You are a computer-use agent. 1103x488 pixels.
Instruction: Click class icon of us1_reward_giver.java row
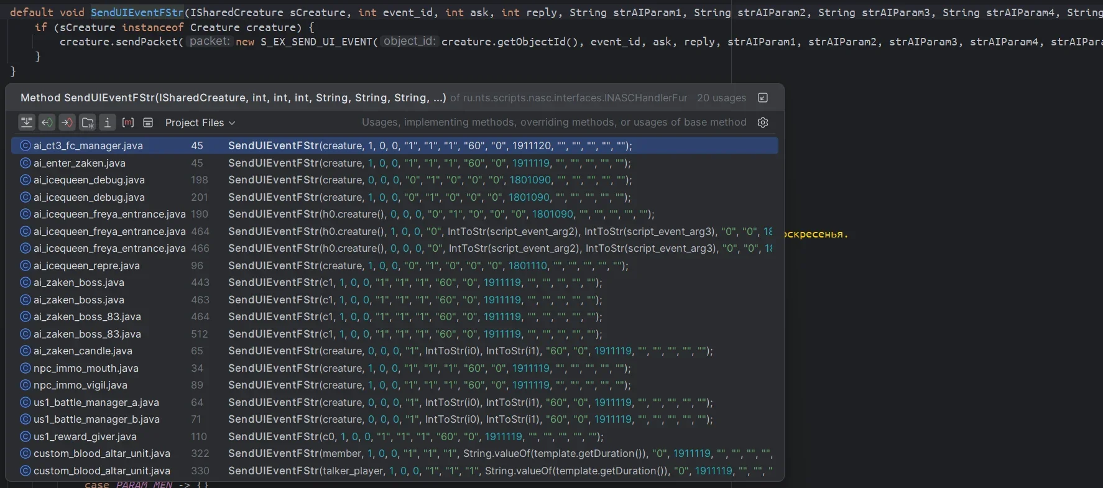pos(25,436)
